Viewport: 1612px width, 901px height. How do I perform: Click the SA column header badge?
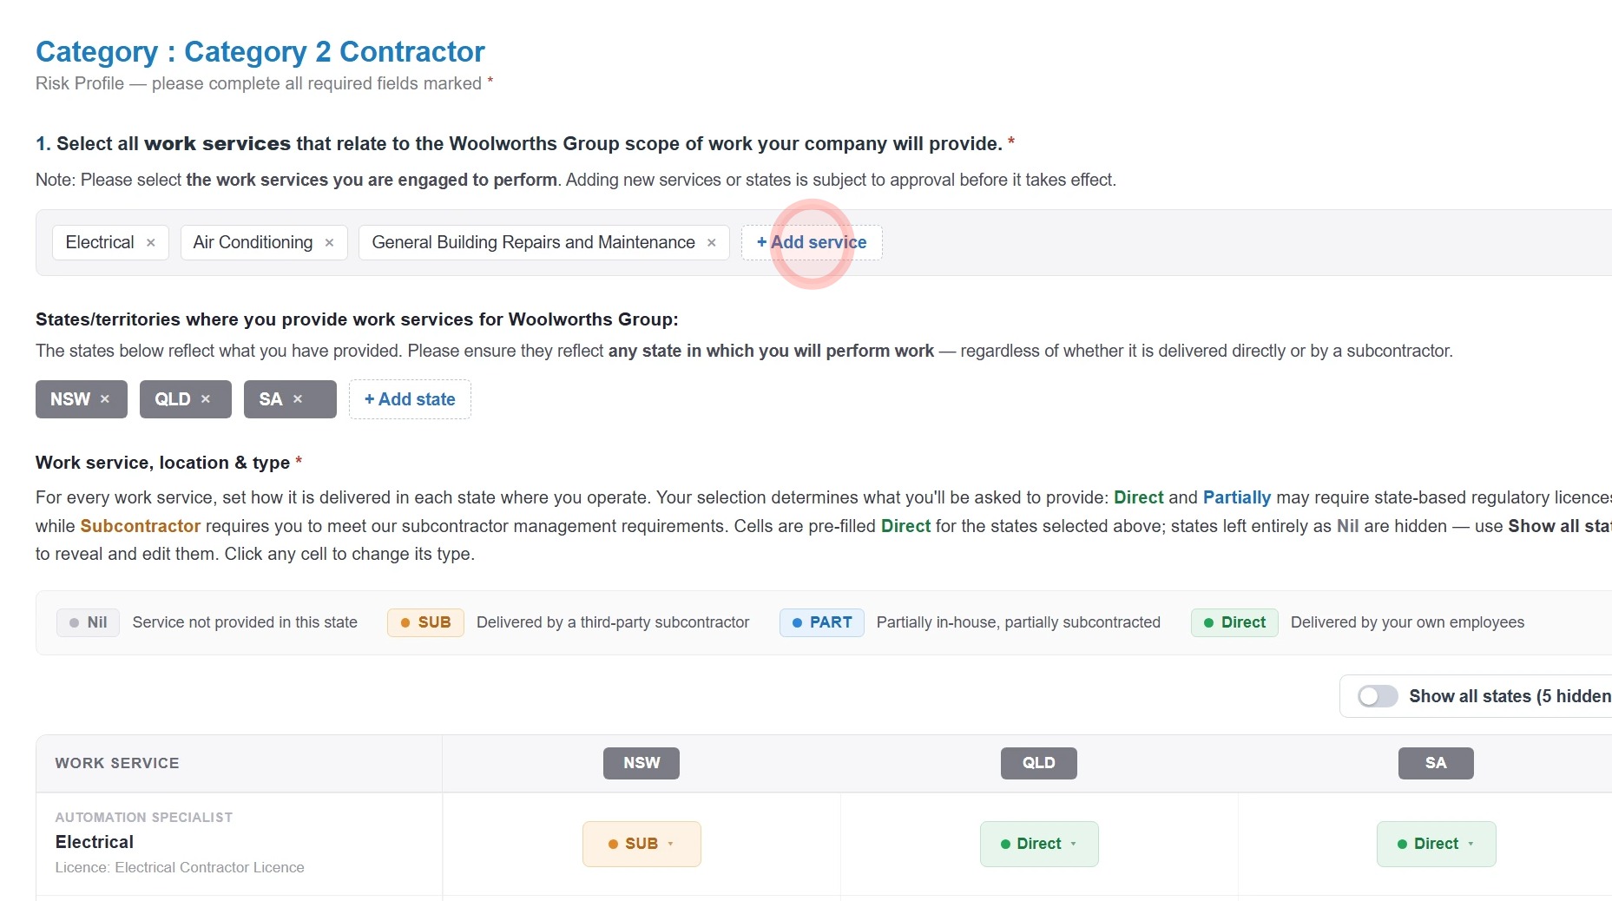1436,763
